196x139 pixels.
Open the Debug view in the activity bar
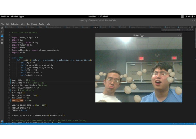click(x=2, y=39)
